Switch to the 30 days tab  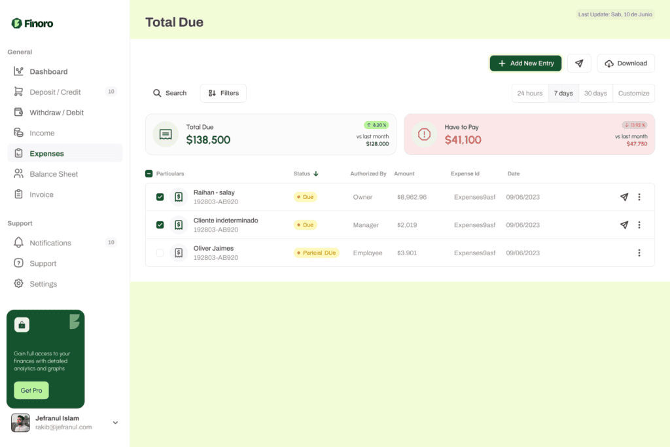tap(595, 93)
